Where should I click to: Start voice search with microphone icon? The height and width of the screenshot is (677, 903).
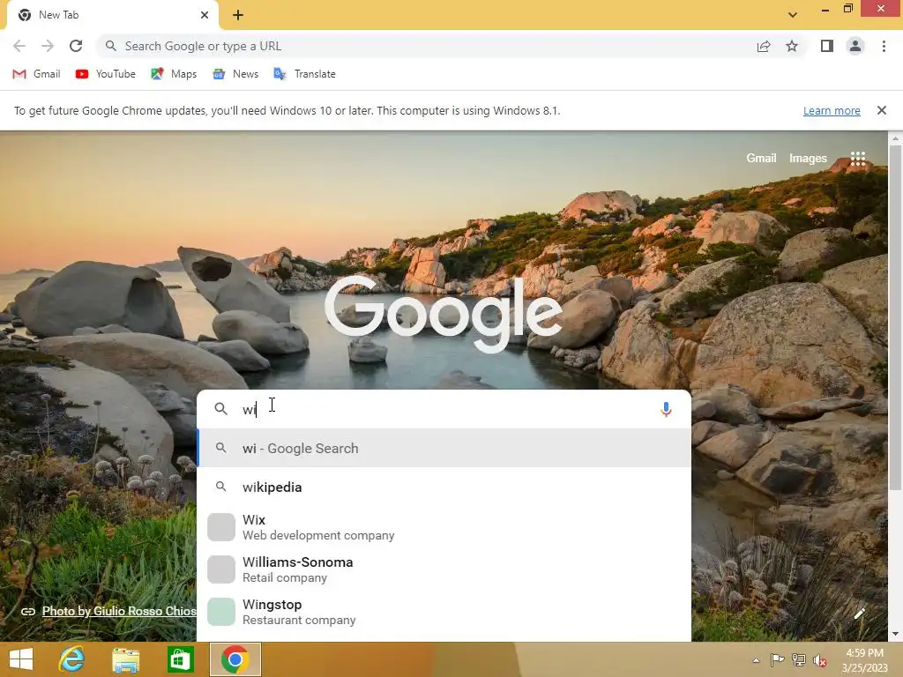click(666, 409)
